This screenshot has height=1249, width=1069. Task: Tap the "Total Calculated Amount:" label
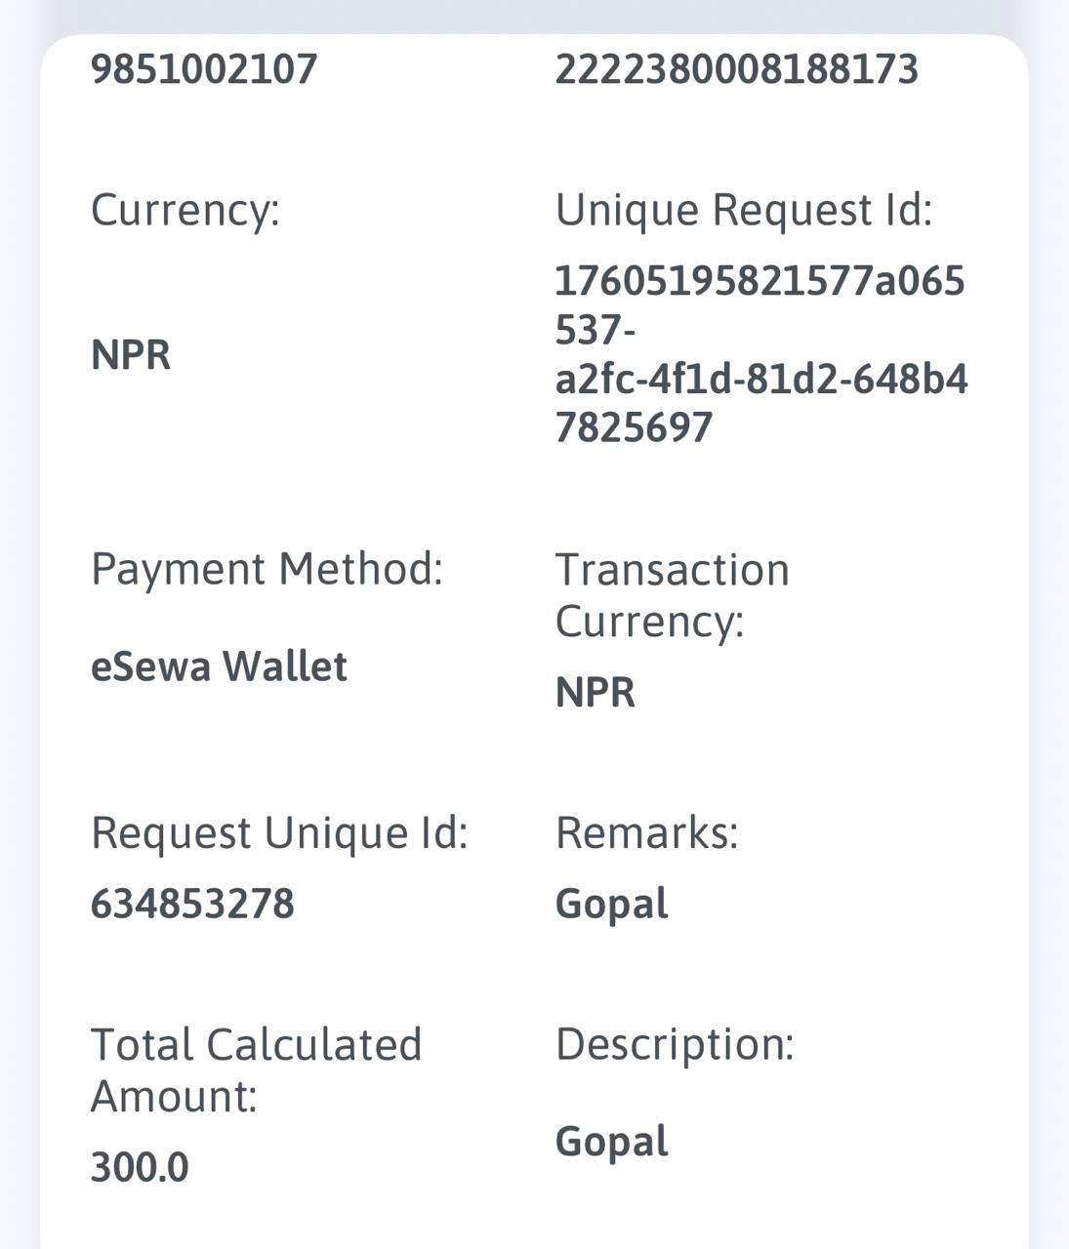point(256,1069)
